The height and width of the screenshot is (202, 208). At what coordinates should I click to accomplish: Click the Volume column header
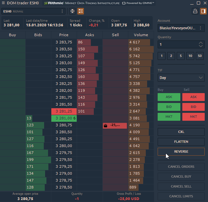tap(141, 35)
